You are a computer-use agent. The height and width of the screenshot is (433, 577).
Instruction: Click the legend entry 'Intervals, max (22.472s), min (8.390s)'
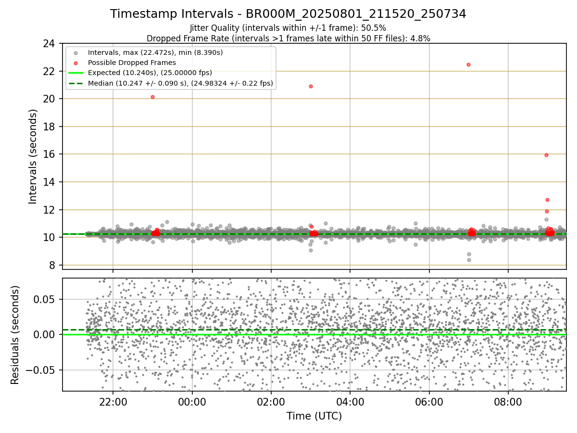coord(155,52)
